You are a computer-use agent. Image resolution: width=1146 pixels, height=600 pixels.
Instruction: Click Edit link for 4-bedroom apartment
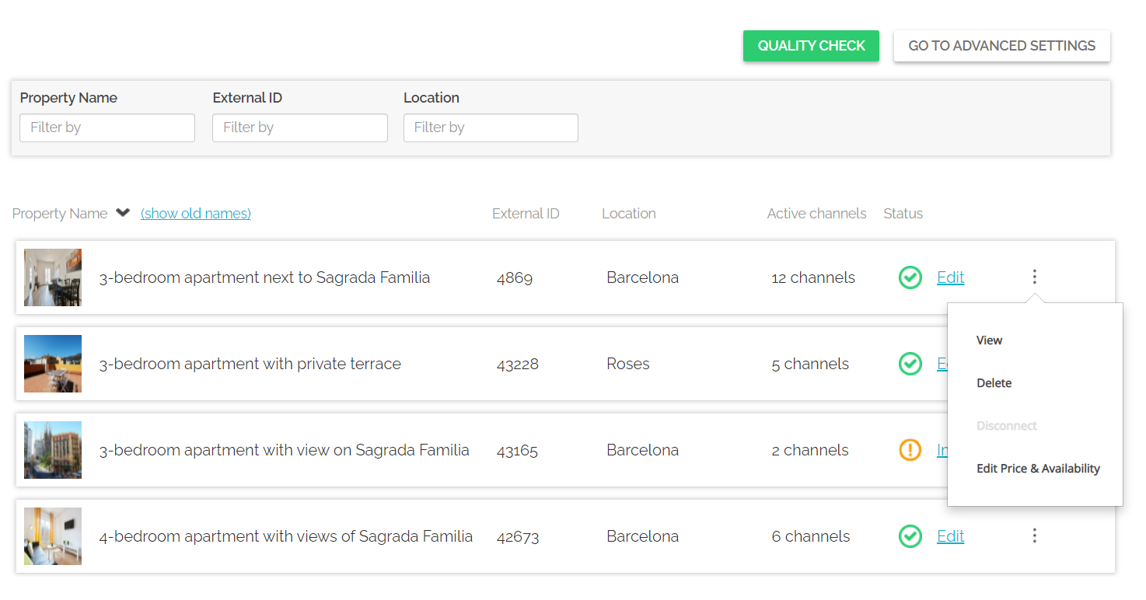click(950, 536)
